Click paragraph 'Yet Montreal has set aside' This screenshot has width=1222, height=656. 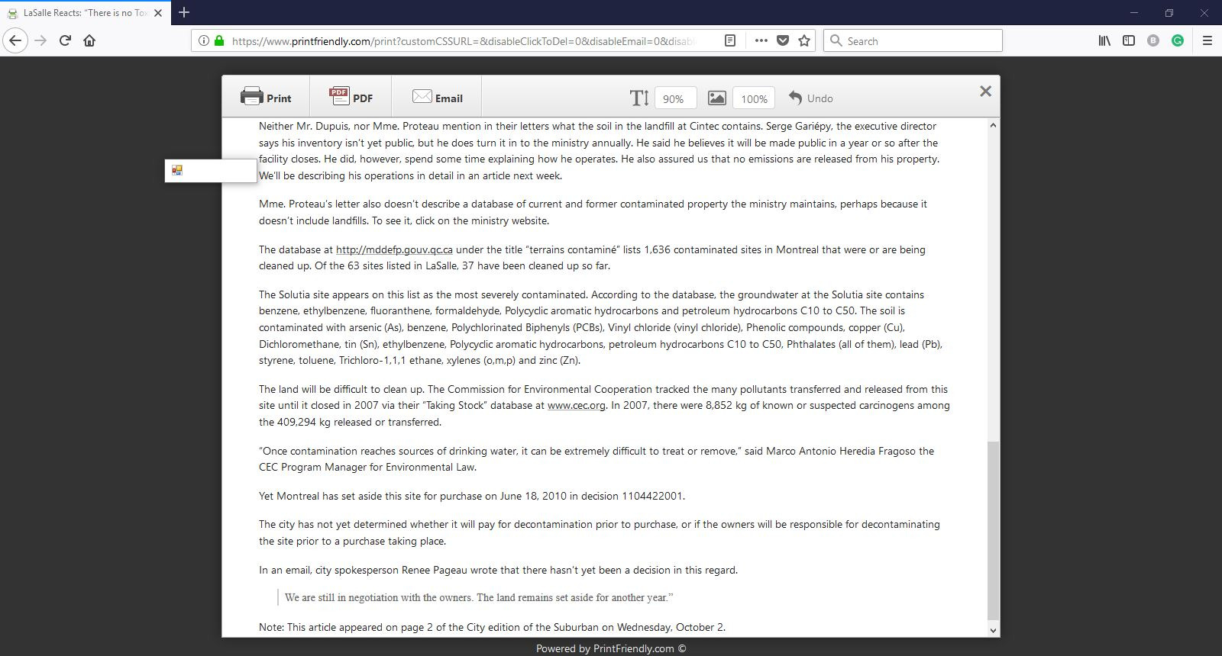coord(472,496)
